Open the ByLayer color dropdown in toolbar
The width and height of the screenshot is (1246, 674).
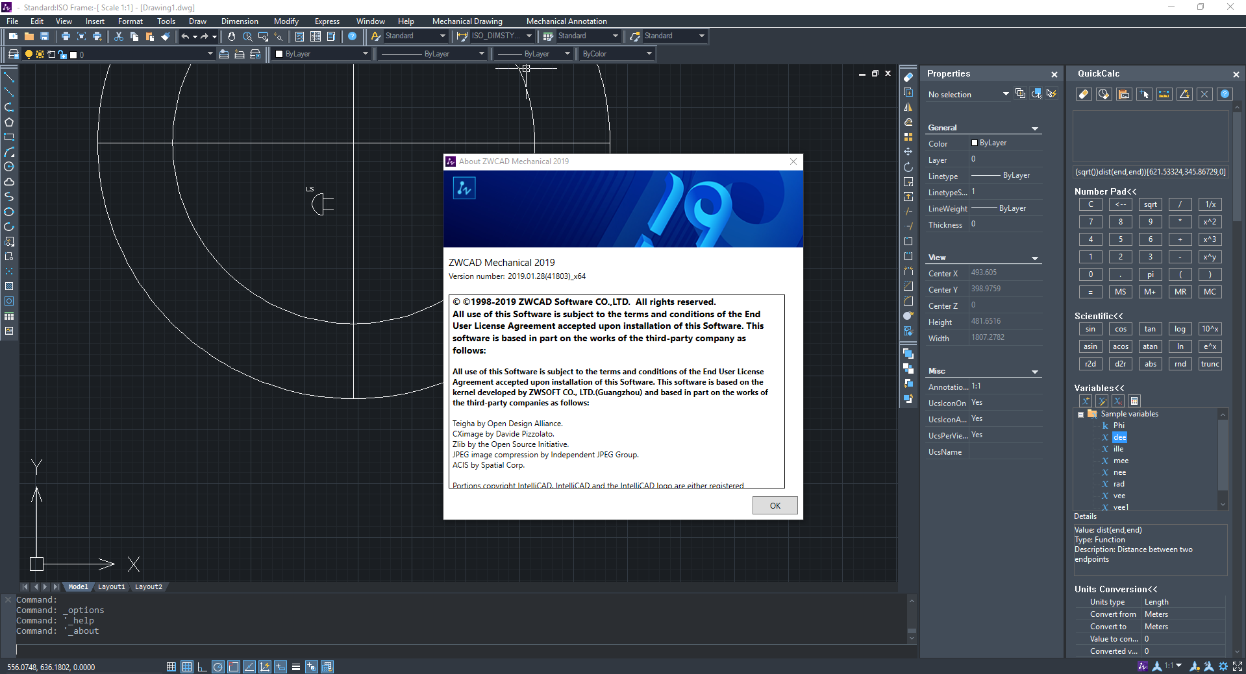(x=321, y=54)
